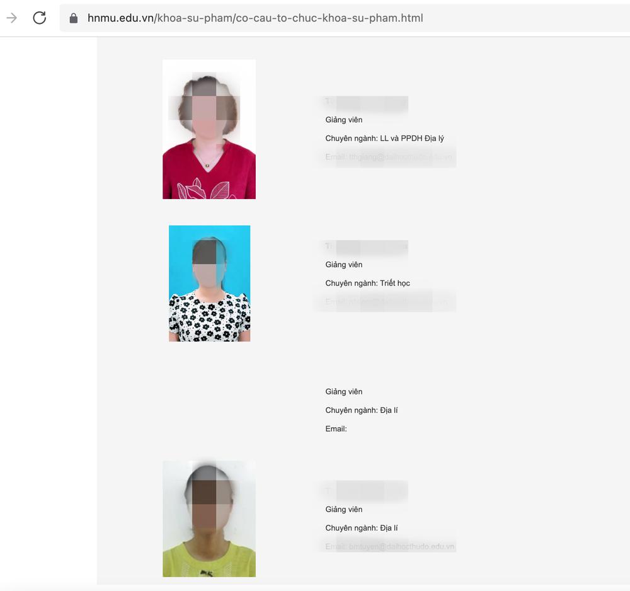Select the 'Chuyên ngành: LL và PPDH Địa lý' text
Viewport: 630px width, 591px height.
[x=384, y=138]
